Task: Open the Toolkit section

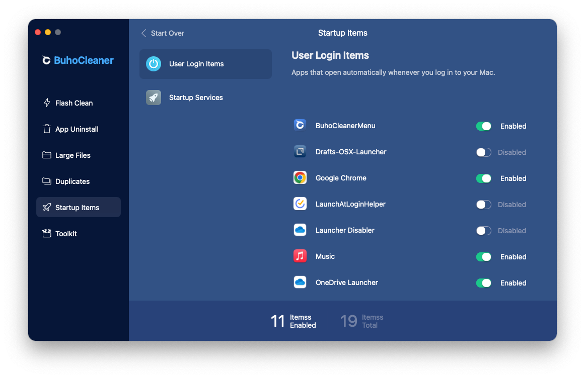Action: [79, 234]
